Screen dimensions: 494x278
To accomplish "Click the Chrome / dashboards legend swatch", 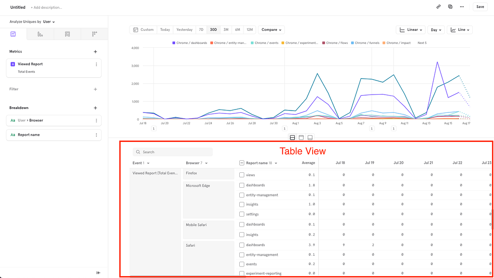I will pyautogui.click(x=174, y=43).
